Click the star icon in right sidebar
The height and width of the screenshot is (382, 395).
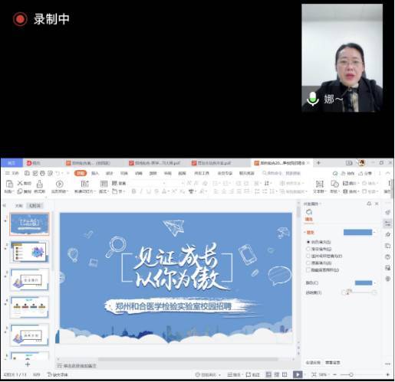click(x=388, y=234)
